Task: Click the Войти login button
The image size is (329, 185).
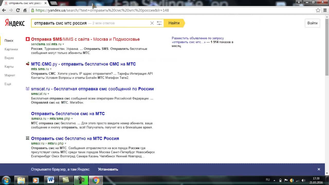Action: [313, 23]
